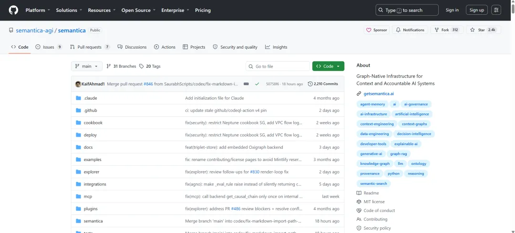Image resolution: width=515 pixels, height=233 pixels.
Task: Expand commit message ellipsis icon
Action: pos(246,84)
